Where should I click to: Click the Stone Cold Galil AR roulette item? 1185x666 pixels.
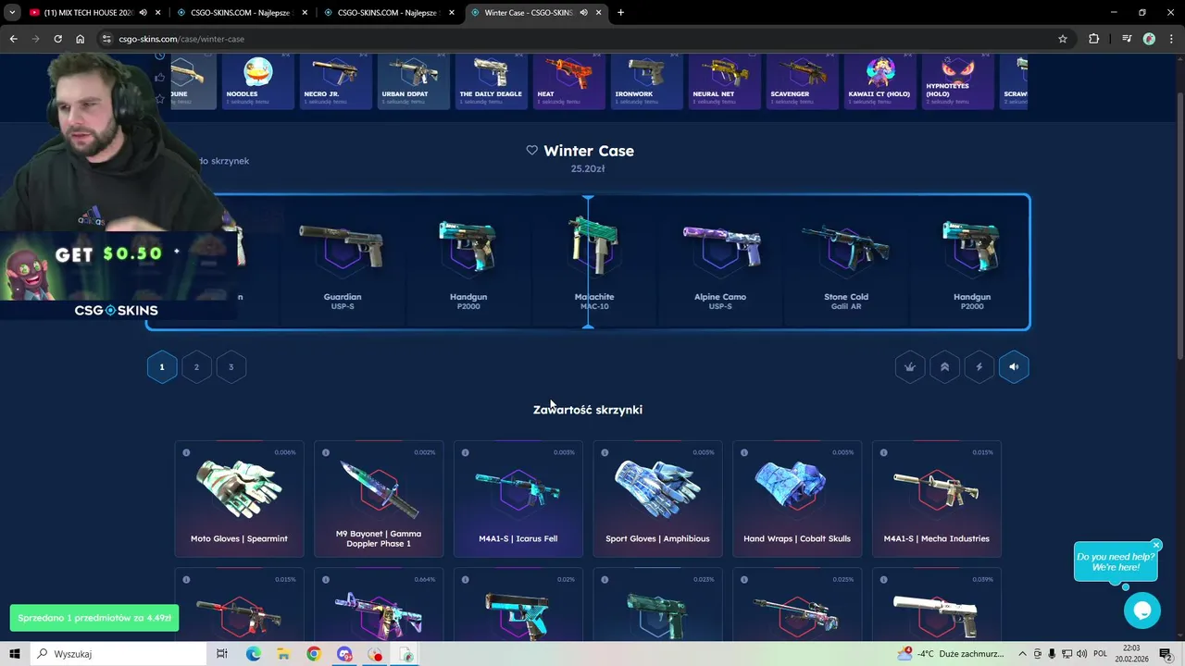click(x=846, y=262)
